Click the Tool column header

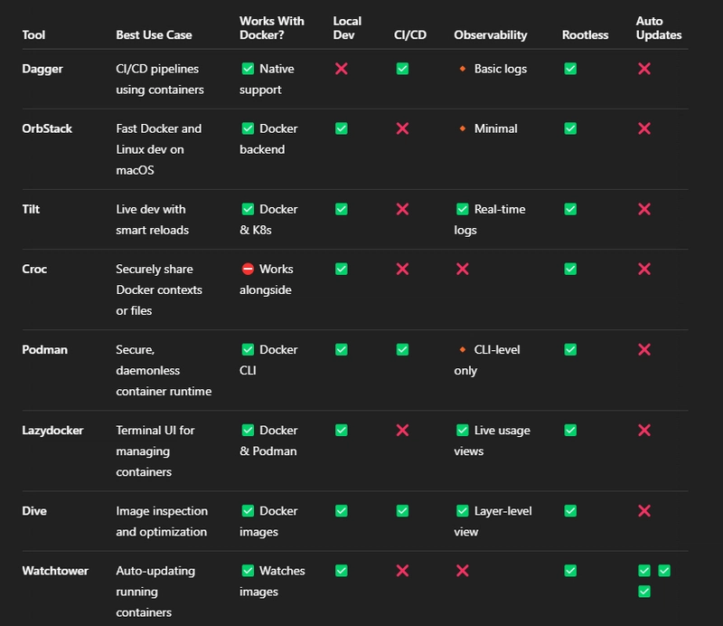33,35
